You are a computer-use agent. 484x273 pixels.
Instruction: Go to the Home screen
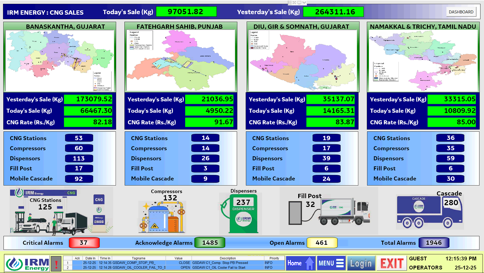[300, 263]
